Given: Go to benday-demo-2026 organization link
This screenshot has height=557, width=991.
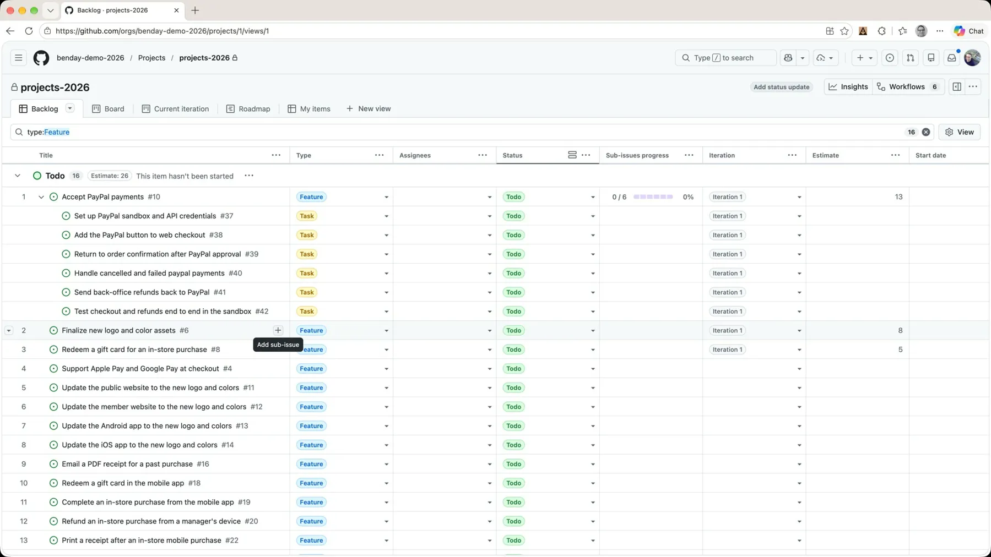Looking at the screenshot, I should [x=90, y=58].
